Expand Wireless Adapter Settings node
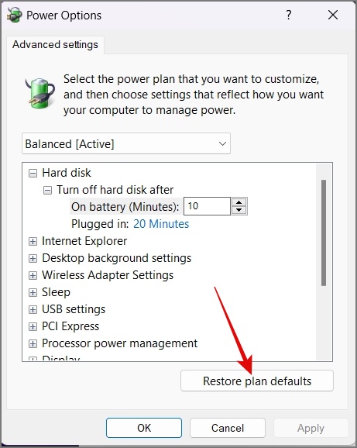 point(33,275)
